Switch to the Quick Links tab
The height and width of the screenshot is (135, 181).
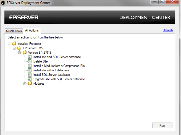point(14,31)
